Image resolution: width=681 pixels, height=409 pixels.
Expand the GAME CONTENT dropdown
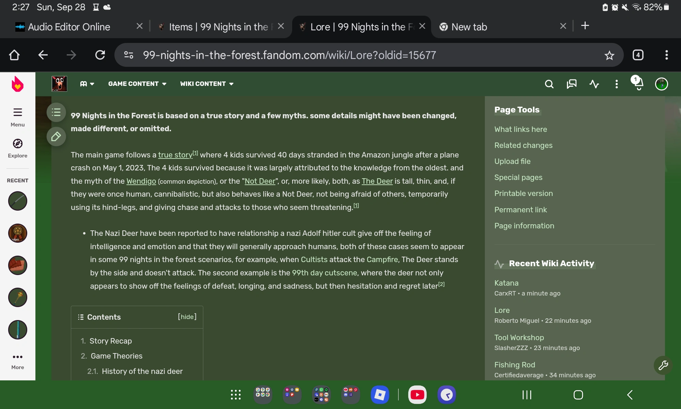tap(137, 84)
